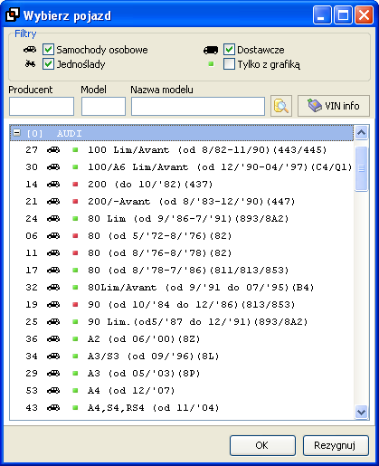Click green graphic indicator in row 27
Viewport: 379px width, 466px height.
(75, 150)
